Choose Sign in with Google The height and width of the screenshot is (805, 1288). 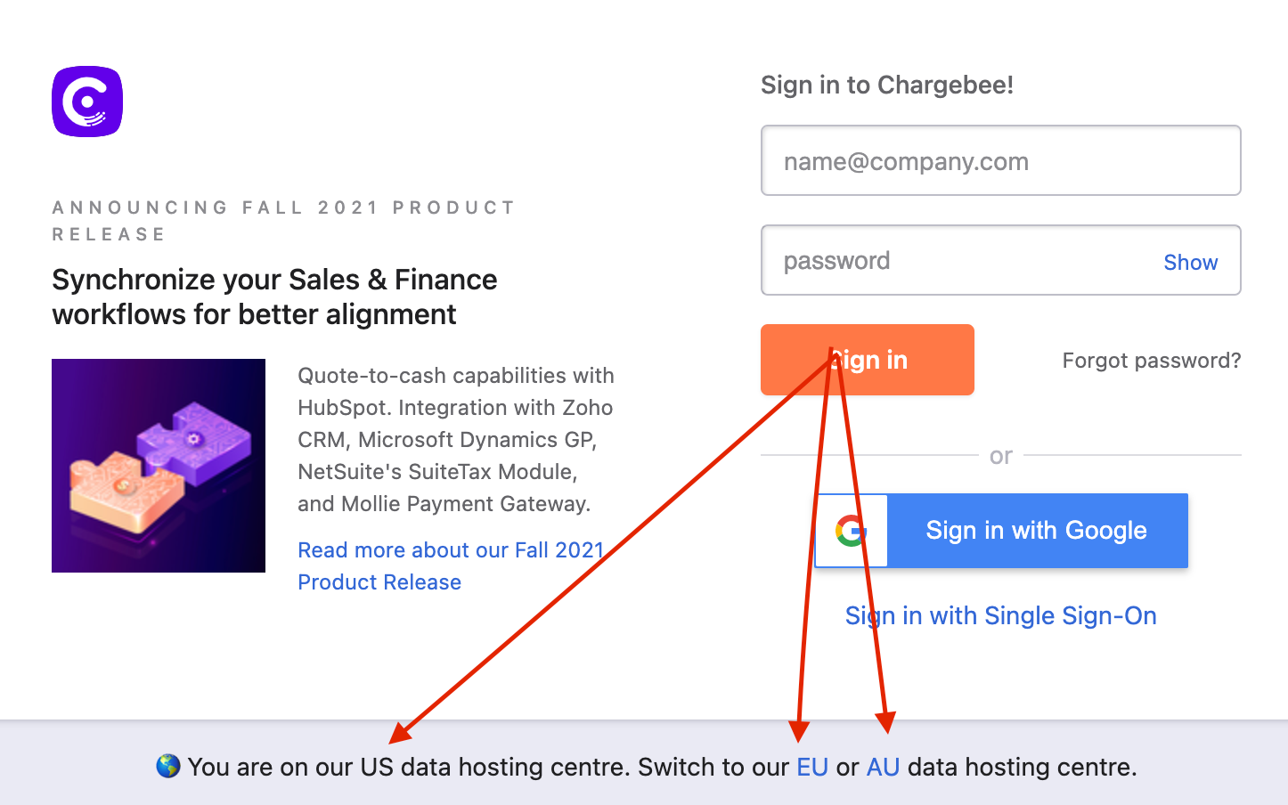point(1036,531)
